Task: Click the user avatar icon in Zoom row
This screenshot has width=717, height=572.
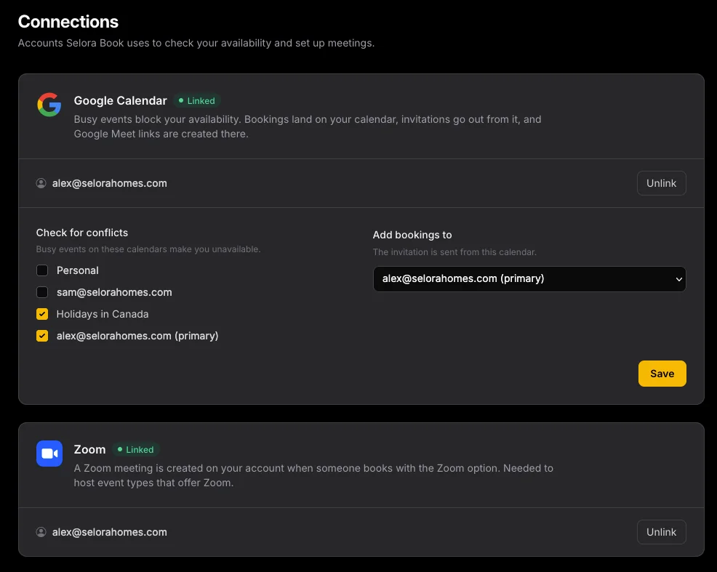Action: (41, 532)
